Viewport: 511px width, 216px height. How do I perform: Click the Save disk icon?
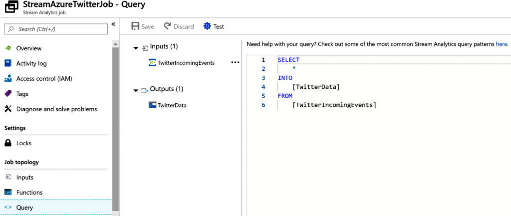point(135,26)
